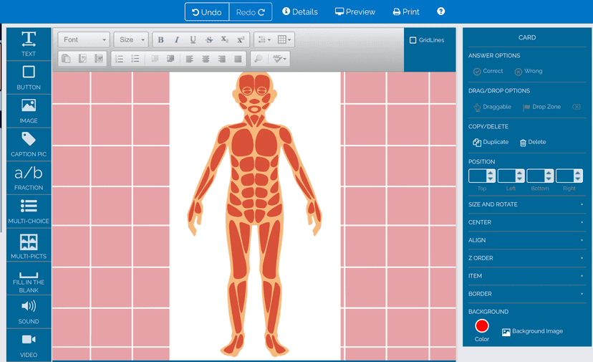
Task: Enable the GridLines checkbox
Action: click(x=413, y=40)
